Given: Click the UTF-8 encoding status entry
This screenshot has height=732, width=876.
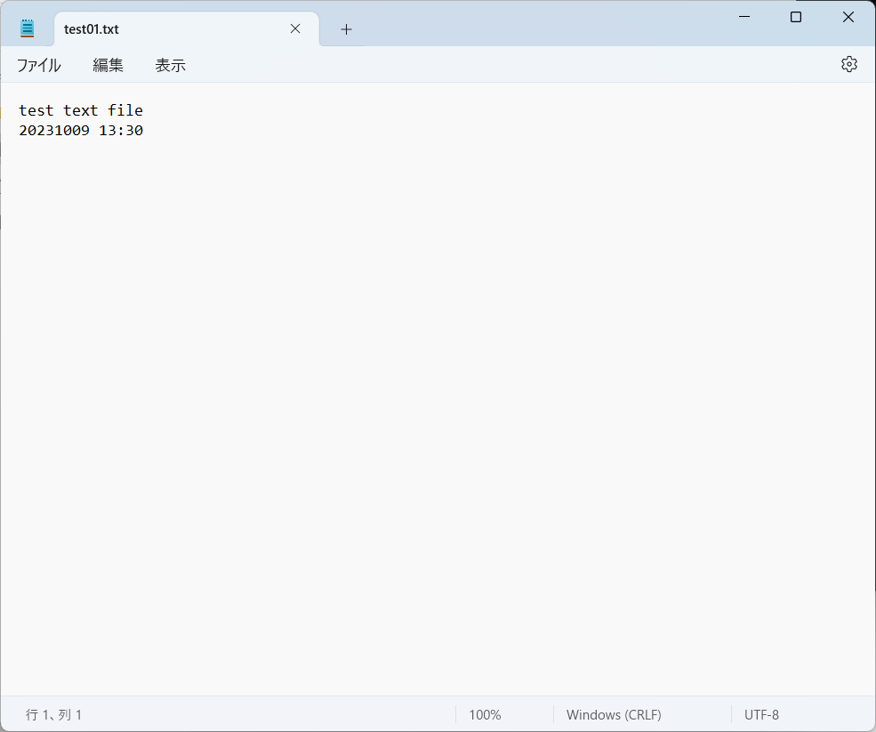Looking at the screenshot, I should (761, 715).
